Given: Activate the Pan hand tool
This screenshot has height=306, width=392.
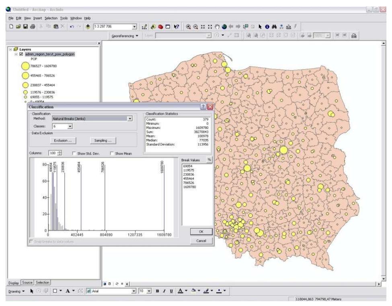Looking at the screenshot, I should pos(217,27).
